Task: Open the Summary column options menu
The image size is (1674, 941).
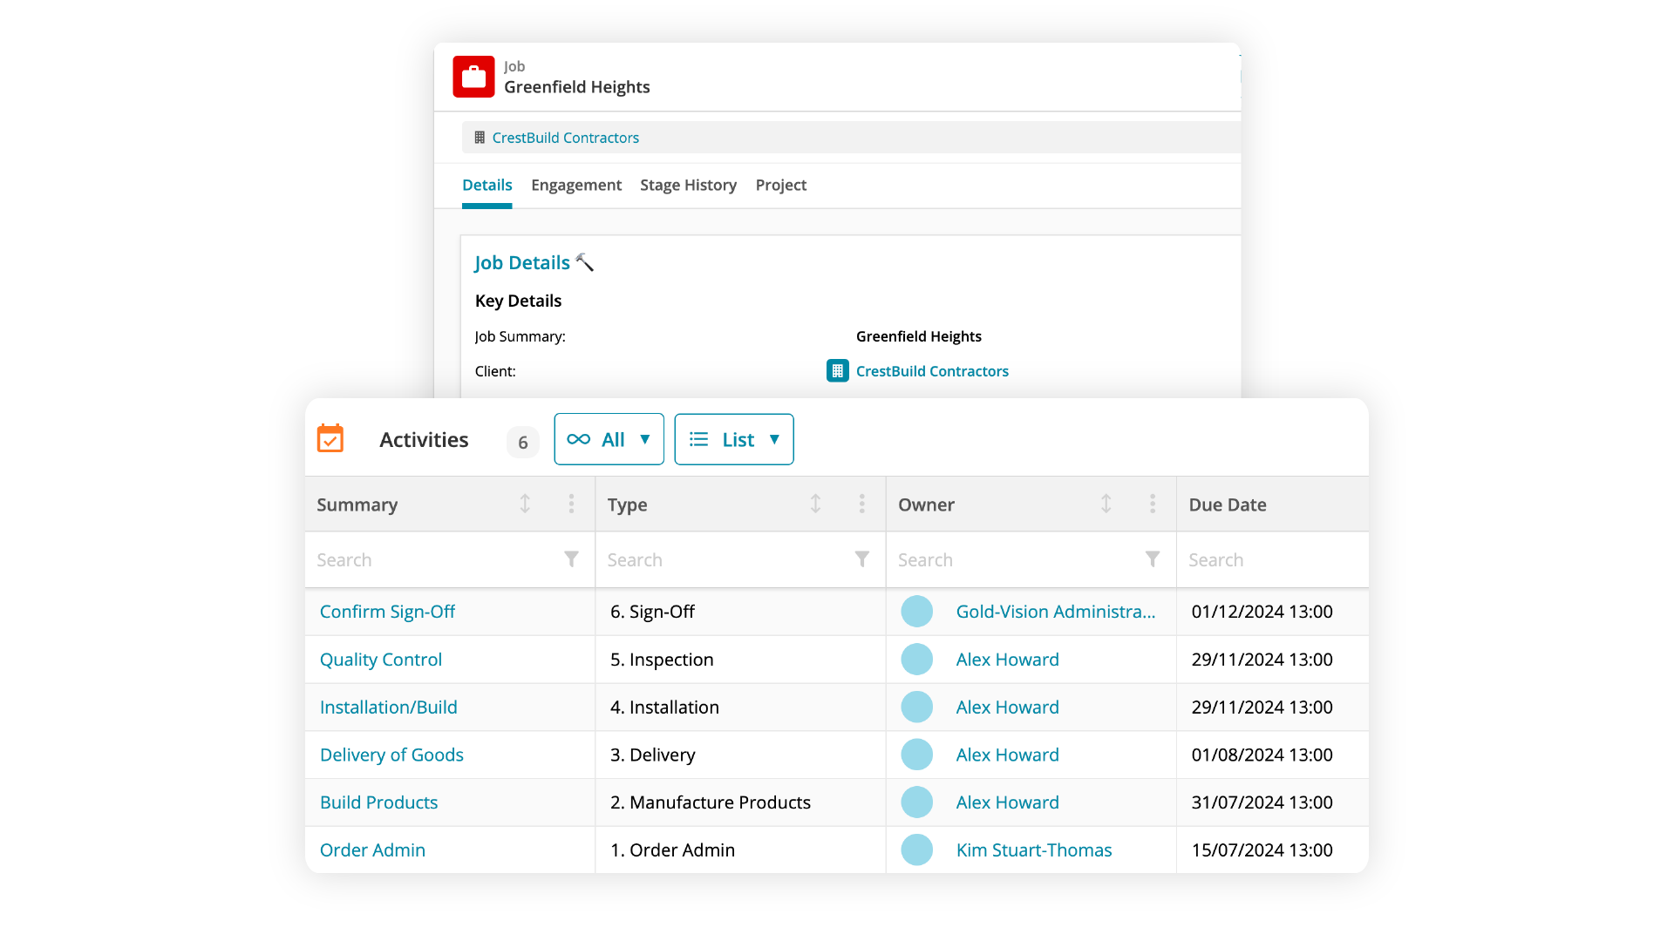Action: [x=571, y=504]
